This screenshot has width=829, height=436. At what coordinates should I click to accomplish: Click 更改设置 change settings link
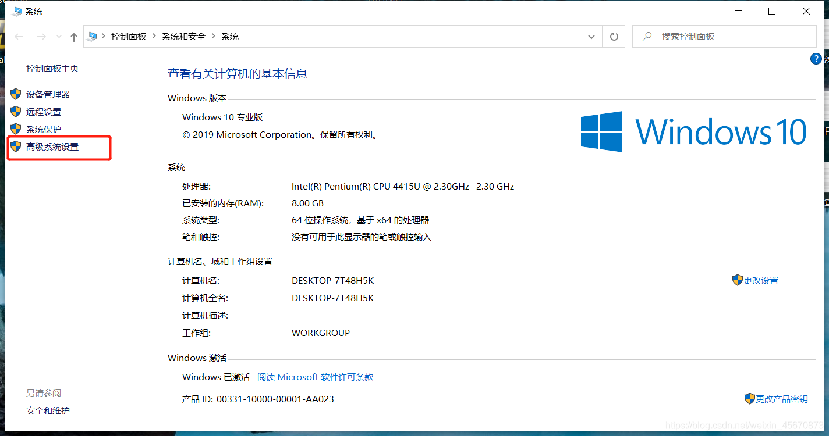[761, 281]
